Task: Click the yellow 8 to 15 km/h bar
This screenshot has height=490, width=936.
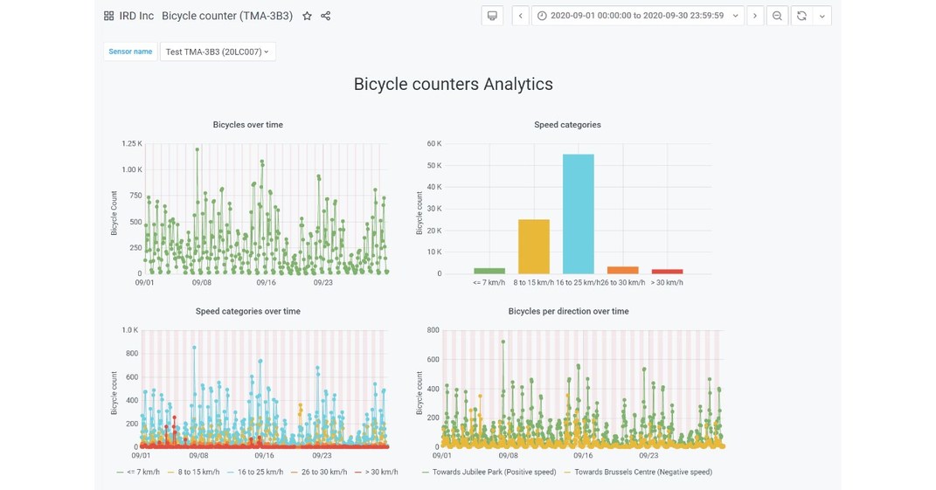Action: click(x=534, y=246)
